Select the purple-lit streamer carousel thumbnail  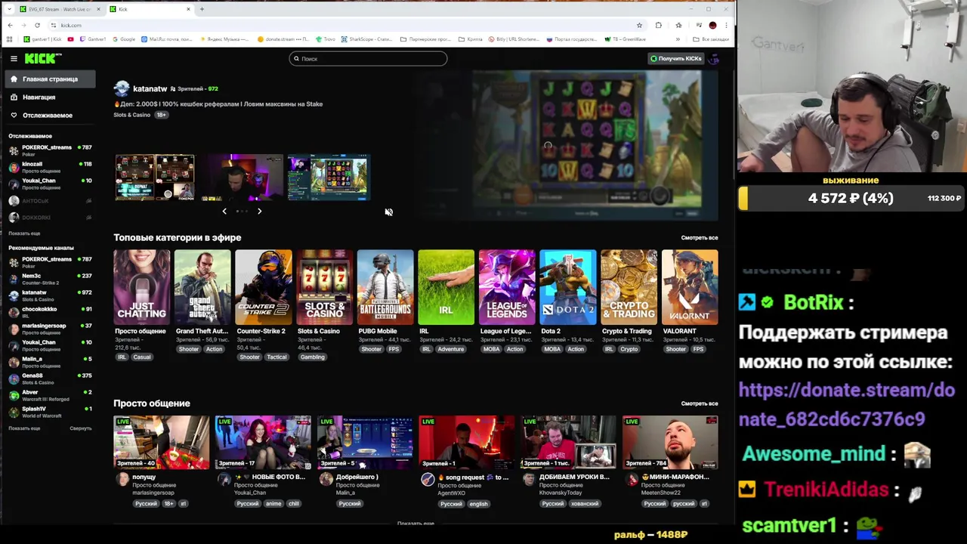(x=243, y=178)
